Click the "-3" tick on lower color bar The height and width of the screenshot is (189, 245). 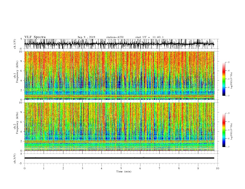228,113
